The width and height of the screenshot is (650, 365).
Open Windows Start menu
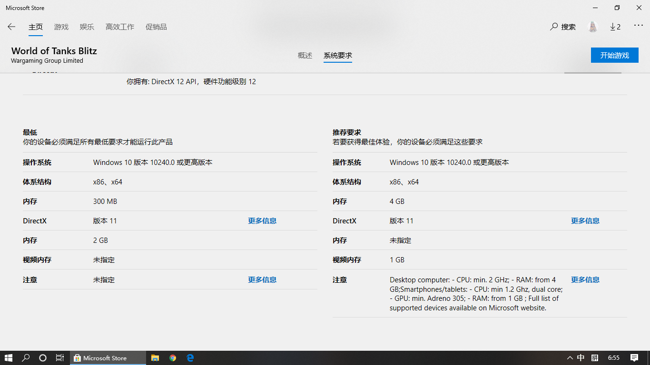(x=9, y=358)
